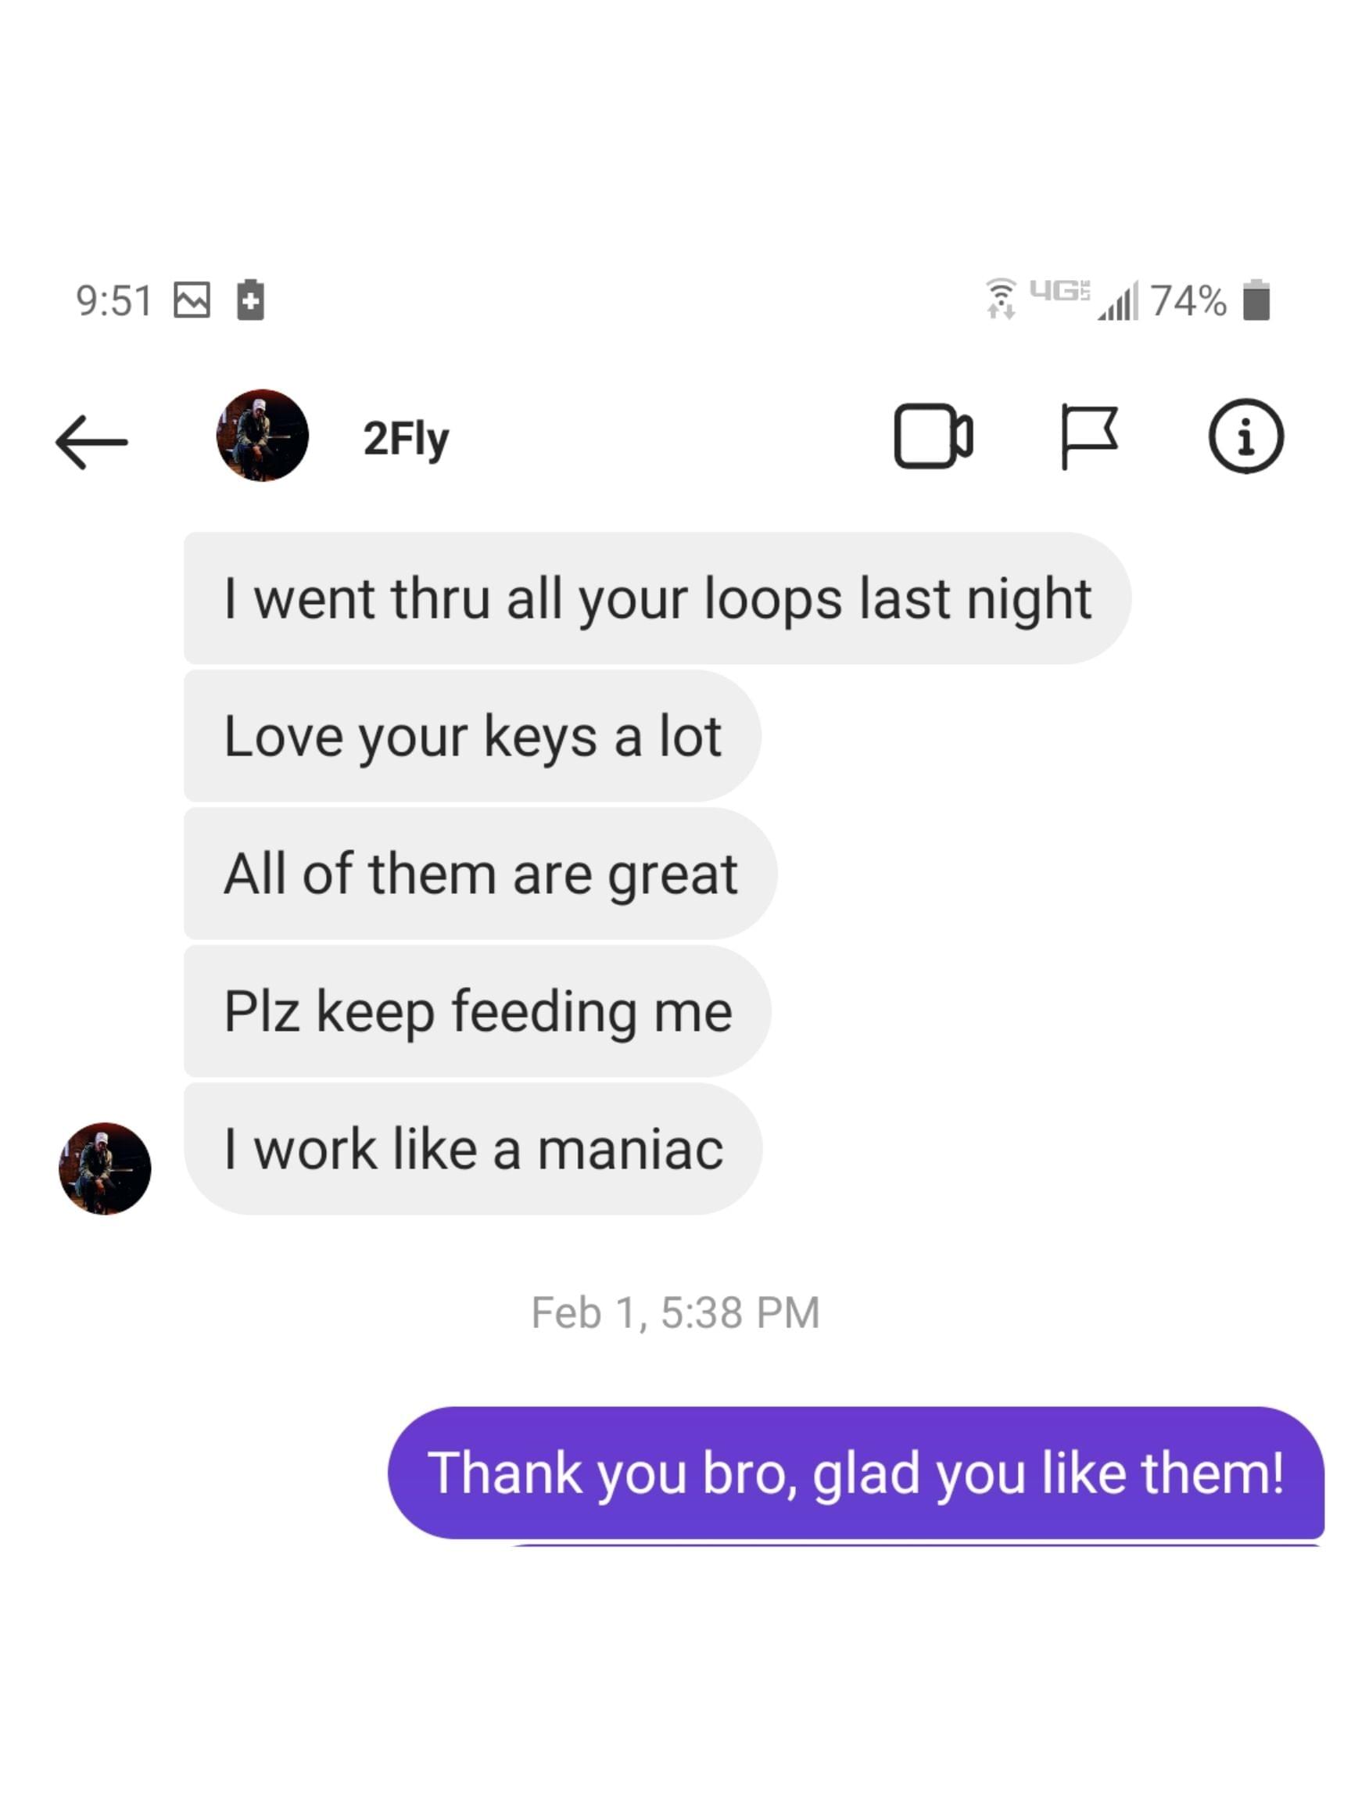
Task: Tap the 9:51 clock in status bar
Action: coord(114,300)
